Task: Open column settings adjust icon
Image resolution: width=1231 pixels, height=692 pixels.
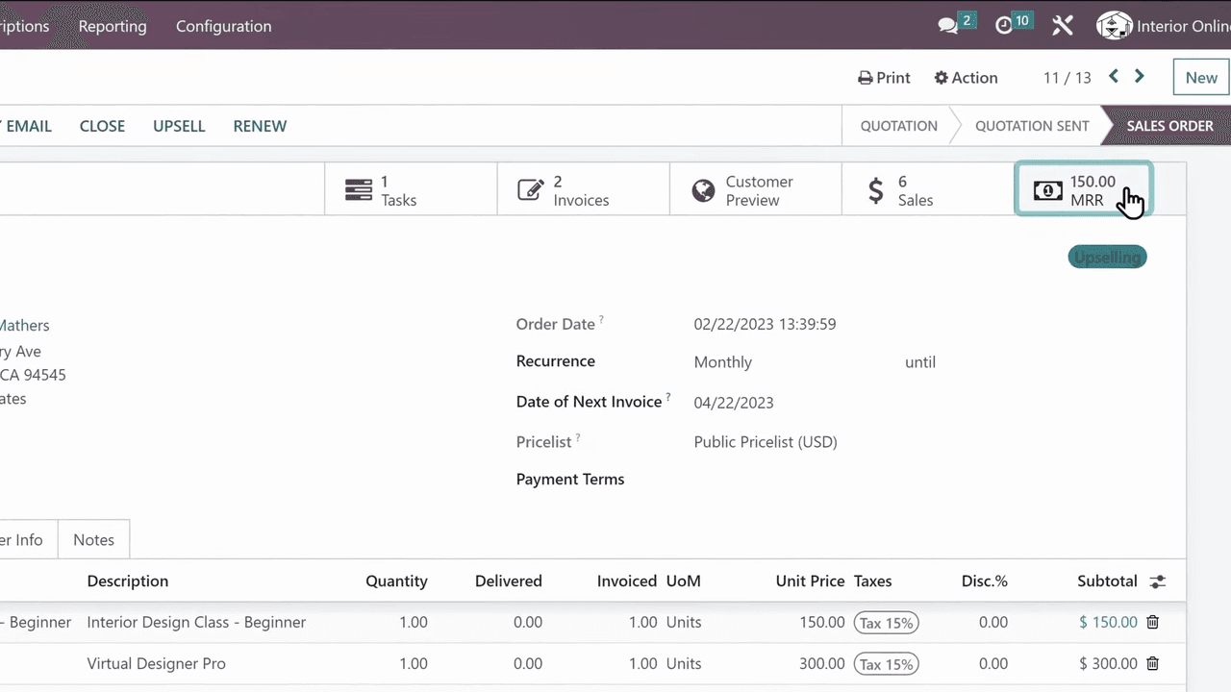Action: (1157, 581)
